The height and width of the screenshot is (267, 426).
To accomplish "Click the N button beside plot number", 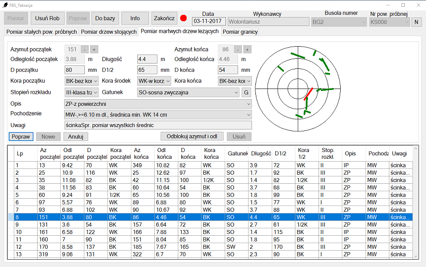I will [417, 22].
